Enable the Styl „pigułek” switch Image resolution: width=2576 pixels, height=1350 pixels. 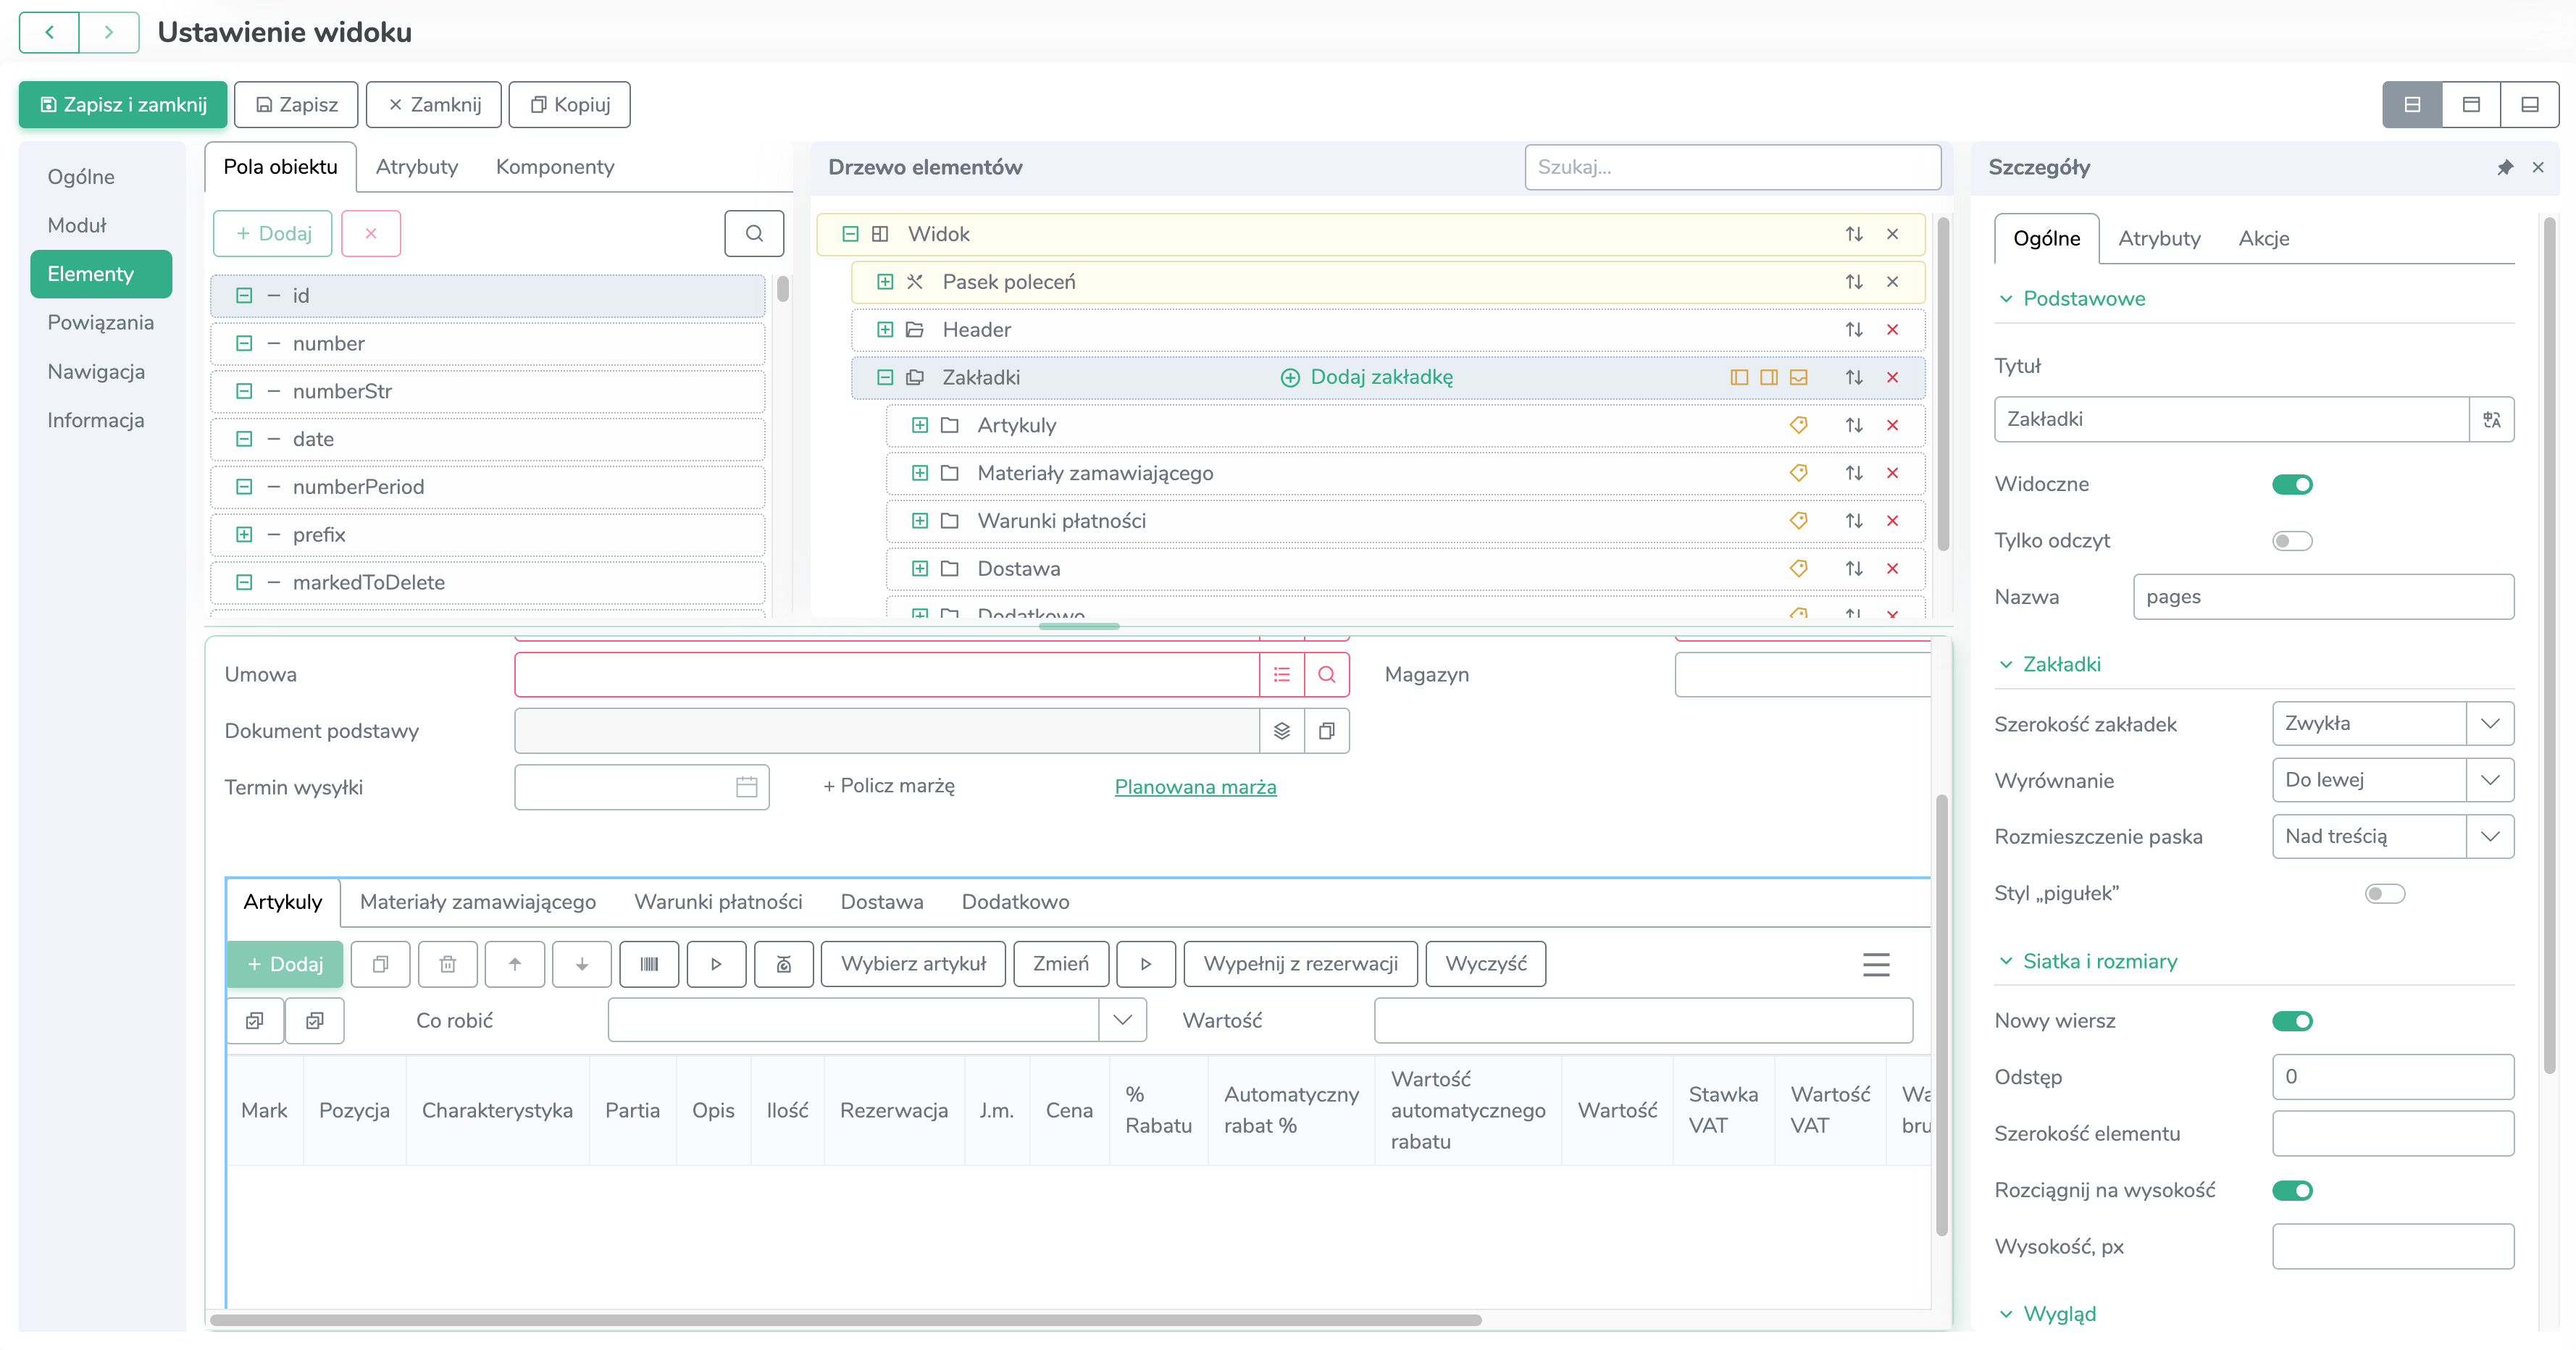tap(2384, 893)
